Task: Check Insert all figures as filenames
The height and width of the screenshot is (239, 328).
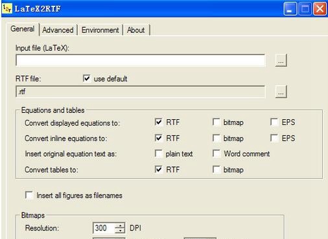Action: (x=29, y=195)
